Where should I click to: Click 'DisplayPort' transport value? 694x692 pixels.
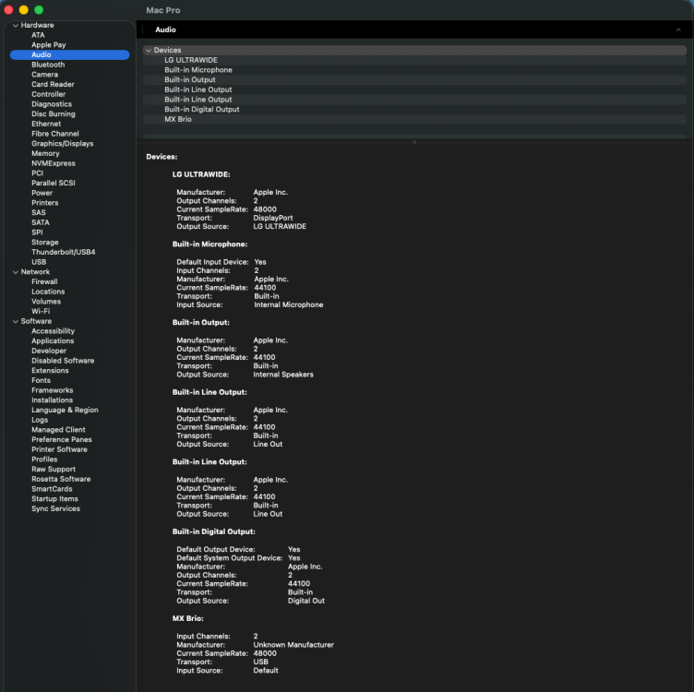click(x=273, y=218)
